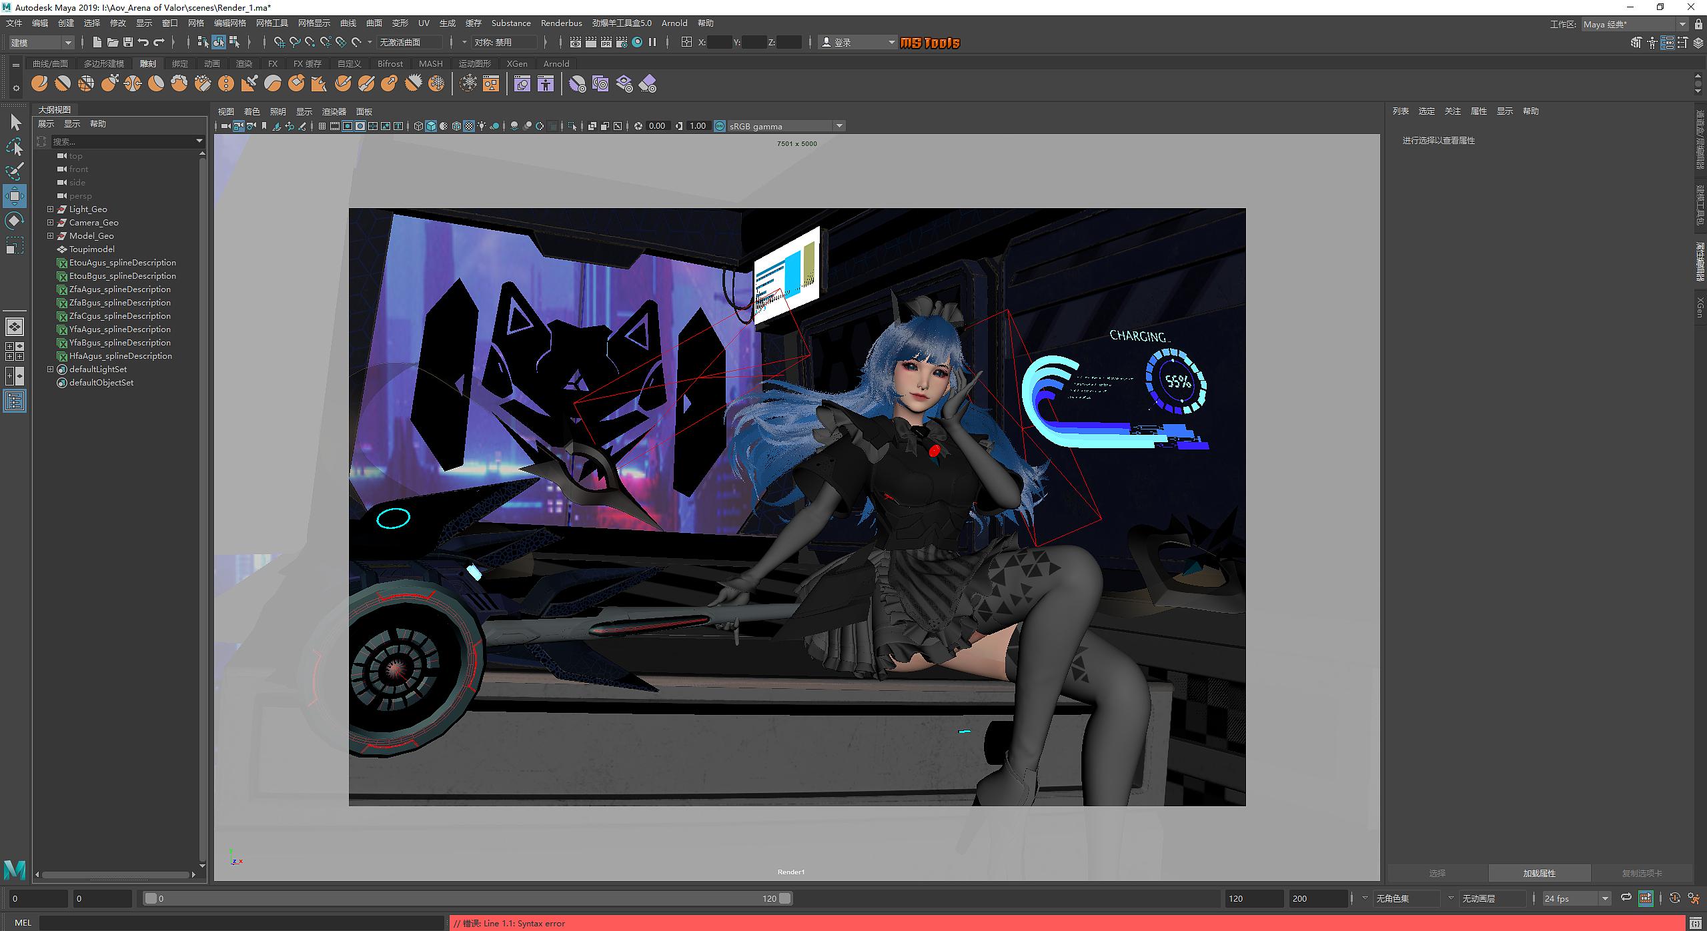Switch to the MASH shelf tab

pyautogui.click(x=430, y=63)
